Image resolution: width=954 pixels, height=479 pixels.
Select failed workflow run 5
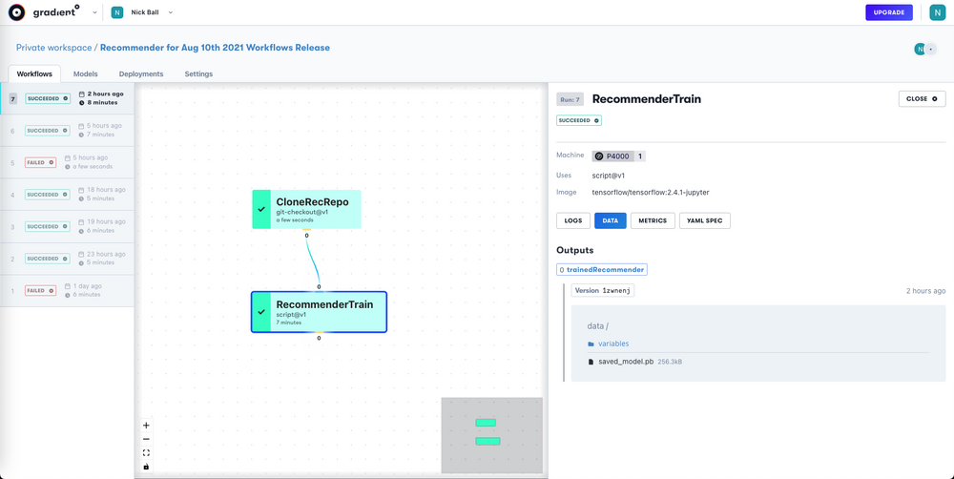click(67, 162)
